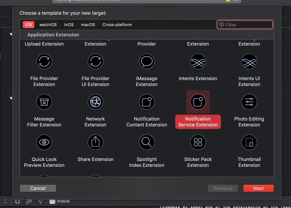Click the Quick Look Preview Extension label
The image size is (291, 208).
pos(44,162)
